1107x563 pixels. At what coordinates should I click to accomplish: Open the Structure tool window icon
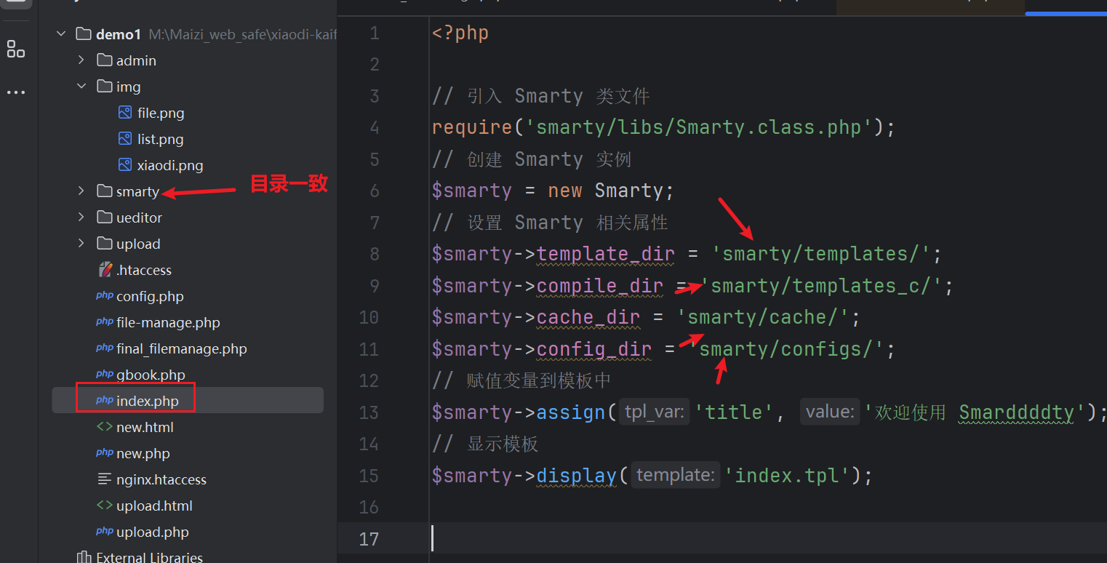click(x=15, y=49)
